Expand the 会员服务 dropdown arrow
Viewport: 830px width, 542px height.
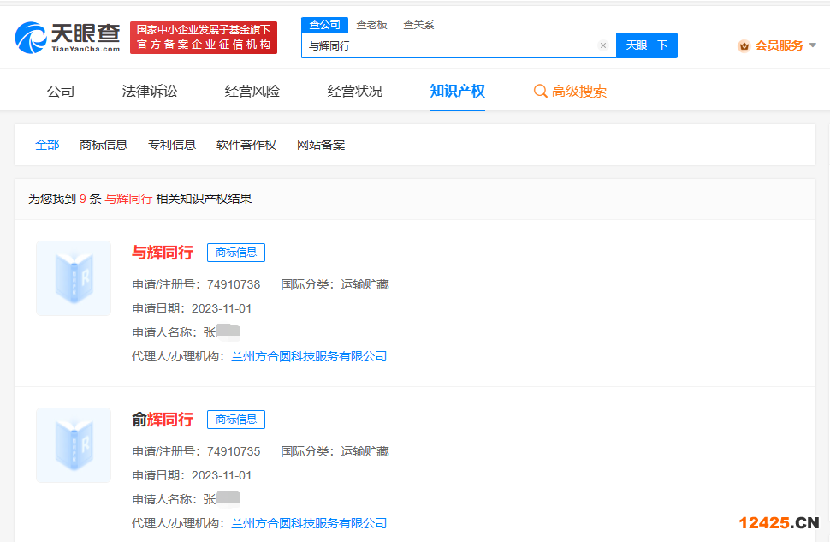[x=813, y=45]
